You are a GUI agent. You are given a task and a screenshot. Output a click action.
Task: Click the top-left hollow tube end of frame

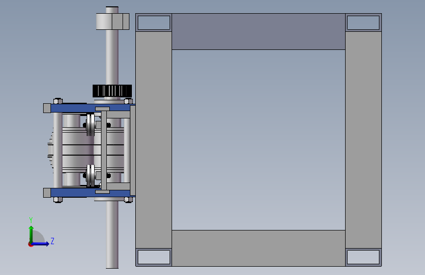pos(154,23)
